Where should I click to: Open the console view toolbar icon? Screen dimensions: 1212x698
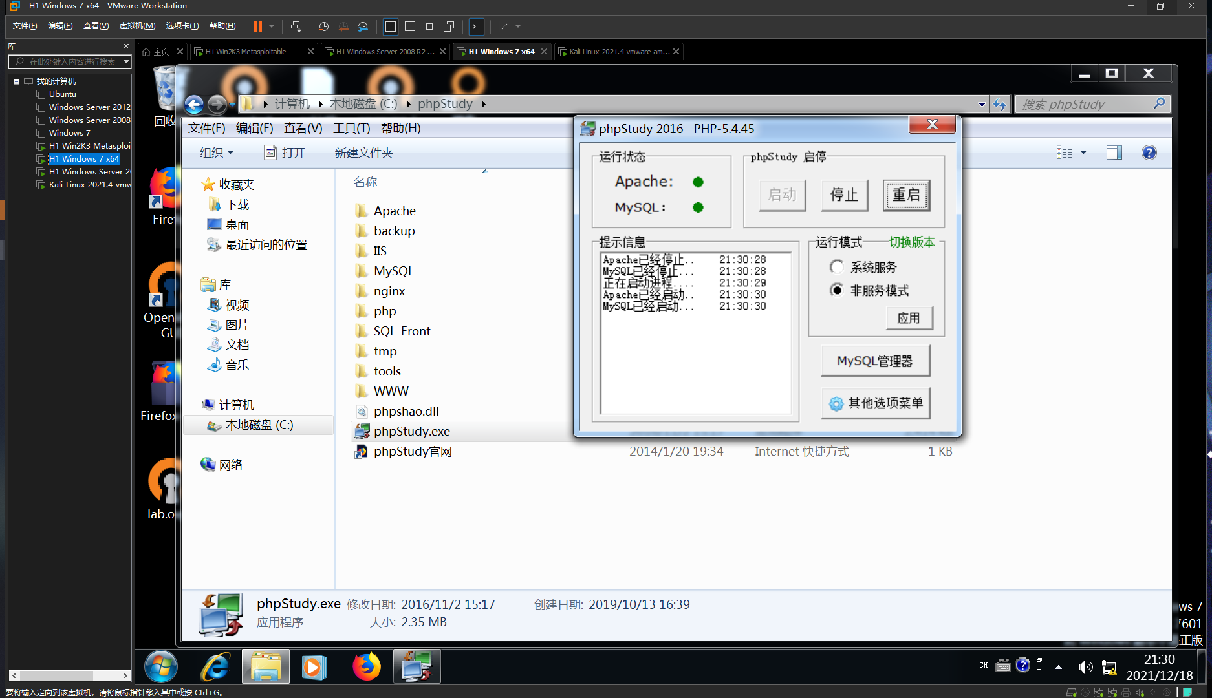coord(477,26)
